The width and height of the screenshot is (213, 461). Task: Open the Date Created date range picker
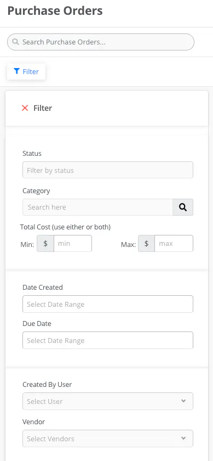108,304
